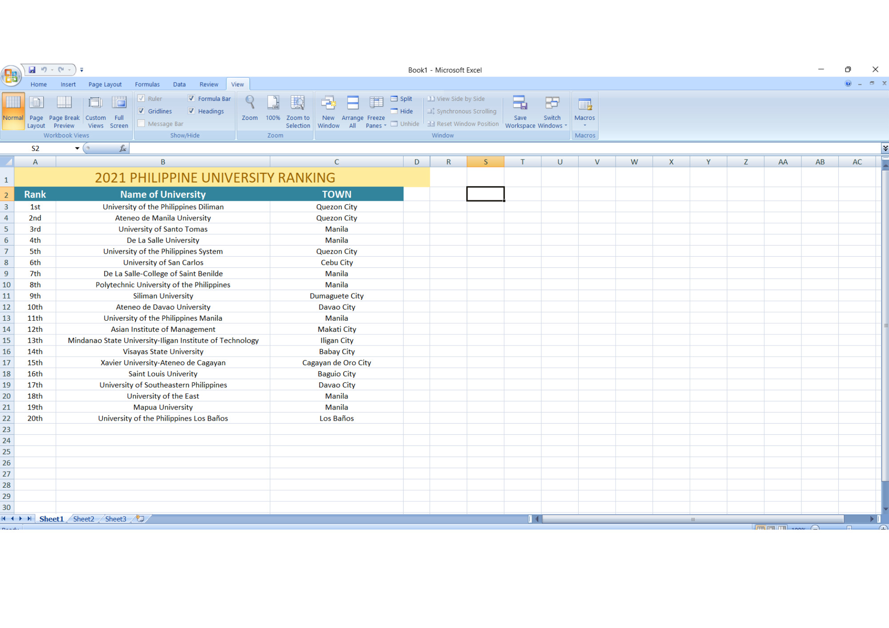Click the horizontal scrollbar thumb
Screen dimensions: 889x628
click(x=693, y=519)
